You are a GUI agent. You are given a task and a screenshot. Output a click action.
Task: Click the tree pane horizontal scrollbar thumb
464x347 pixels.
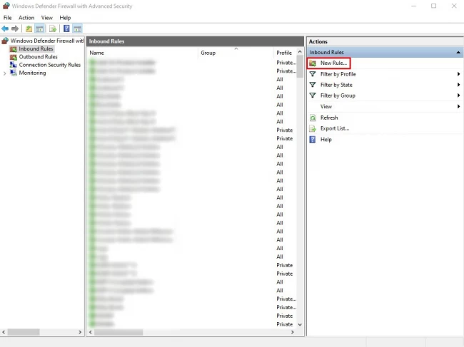coord(24,332)
